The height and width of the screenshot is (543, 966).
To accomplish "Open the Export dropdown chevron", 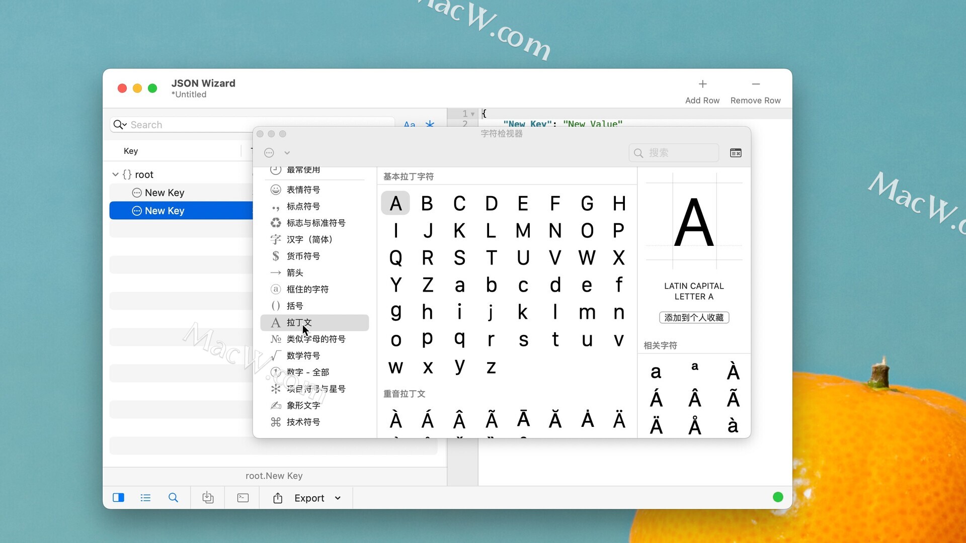I will point(338,498).
